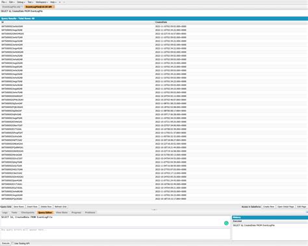The height and width of the screenshot is (246, 308).
Task: Collapse the bottom panel using the splitter handle
Action: [154, 210]
